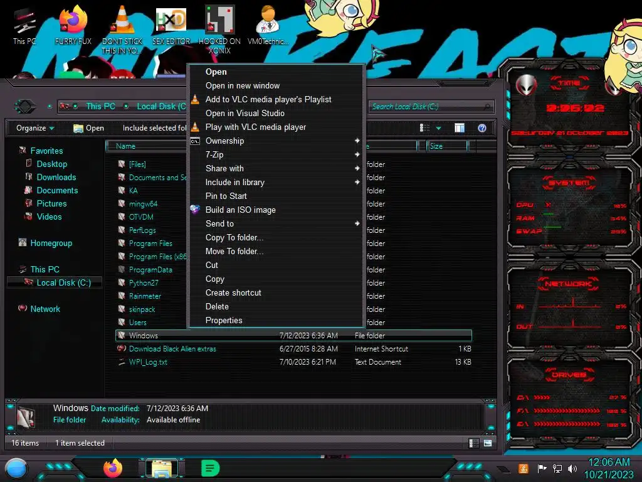Select Favorites in navigation pane
This screenshot has height=482, width=642.
click(x=46, y=151)
